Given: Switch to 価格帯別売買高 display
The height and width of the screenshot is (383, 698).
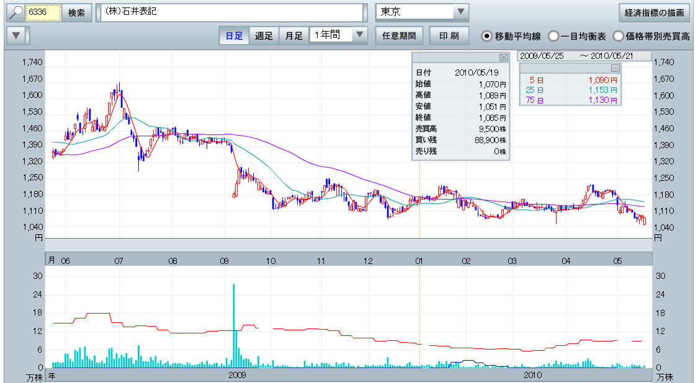Looking at the screenshot, I should pos(618,36).
